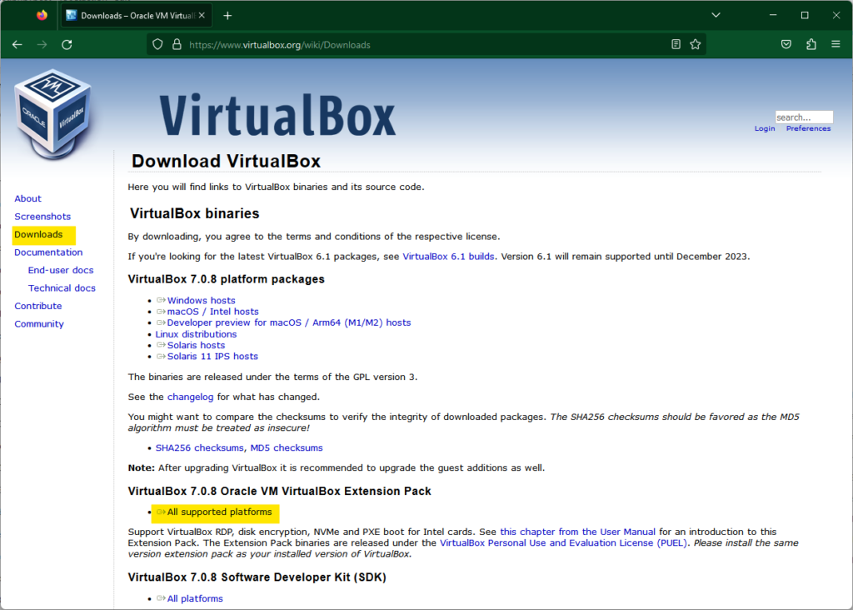Viewport: 853px width, 610px height.
Task: Open this chapter from the User Manual link
Action: (578, 532)
